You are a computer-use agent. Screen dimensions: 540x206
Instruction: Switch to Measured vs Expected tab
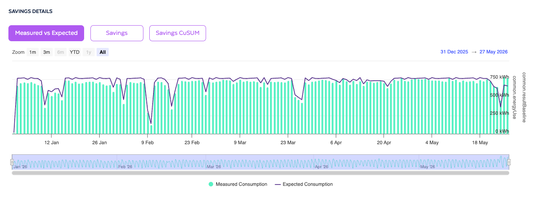(x=46, y=33)
